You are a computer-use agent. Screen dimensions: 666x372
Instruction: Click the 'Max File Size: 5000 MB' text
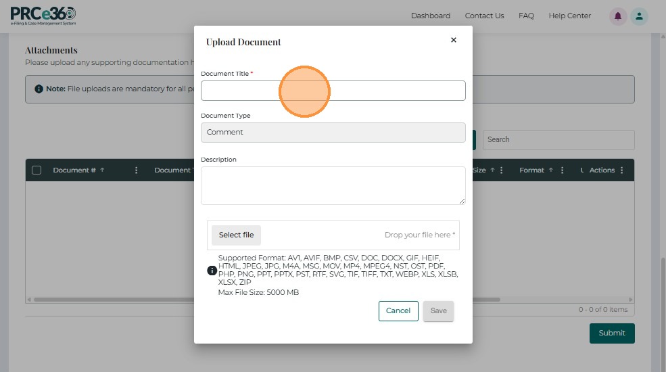click(258, 292)
